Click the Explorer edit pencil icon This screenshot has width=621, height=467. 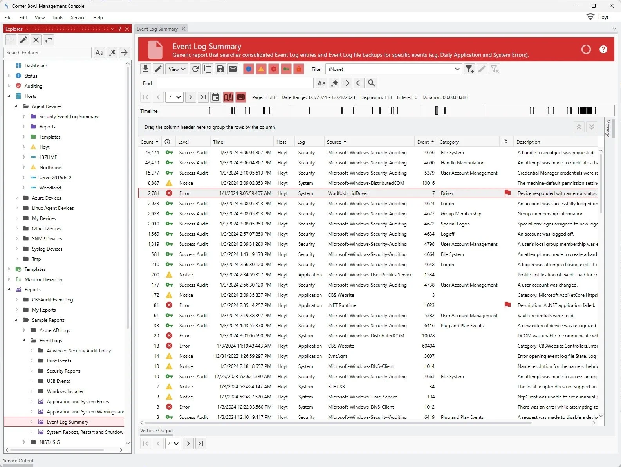(23, 40)
